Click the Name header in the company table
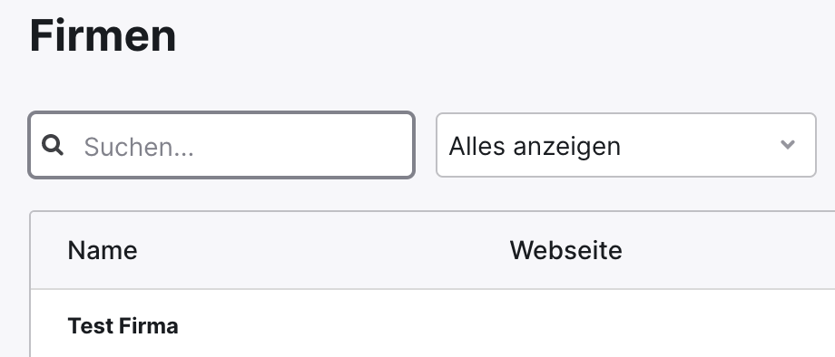Image resolution: width=835 pixels, height=357 pixels. 103,250
